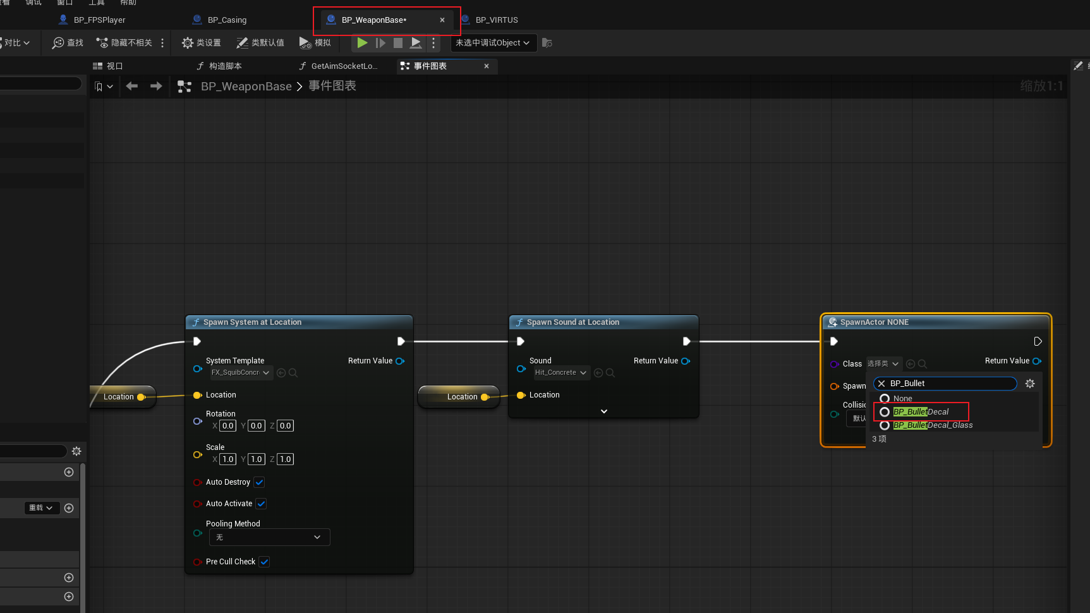
Task: Click the BP_WeaponBase breadcrumb
Action: 246,87
